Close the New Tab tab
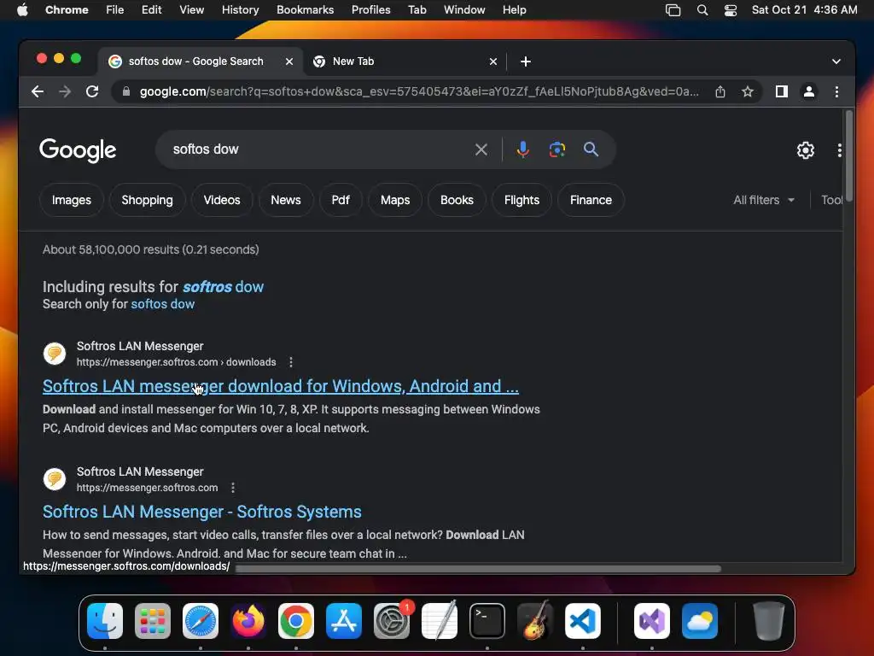This screenshot has width=874, height=656. click(x=493, y=61)
